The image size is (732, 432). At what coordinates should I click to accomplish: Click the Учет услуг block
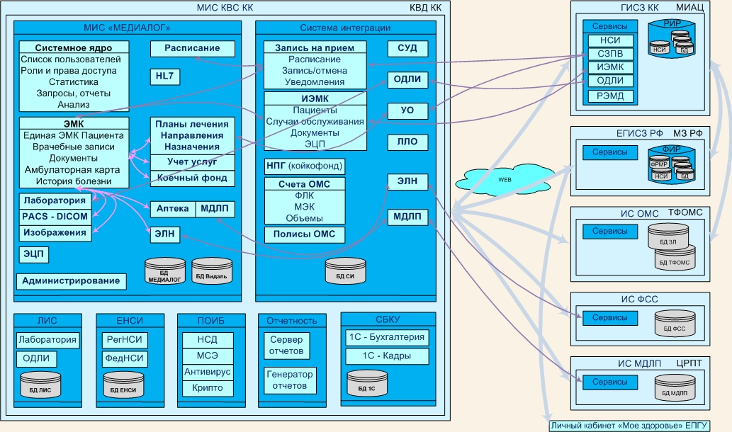(192, 162)
